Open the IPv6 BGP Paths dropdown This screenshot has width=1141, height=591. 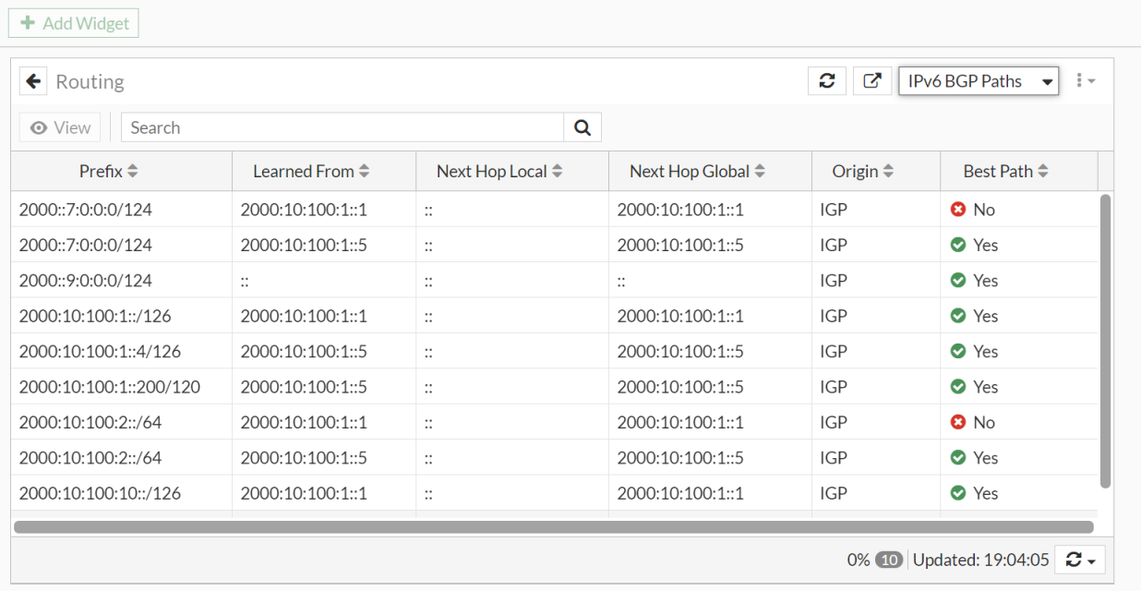click(978, 80)
